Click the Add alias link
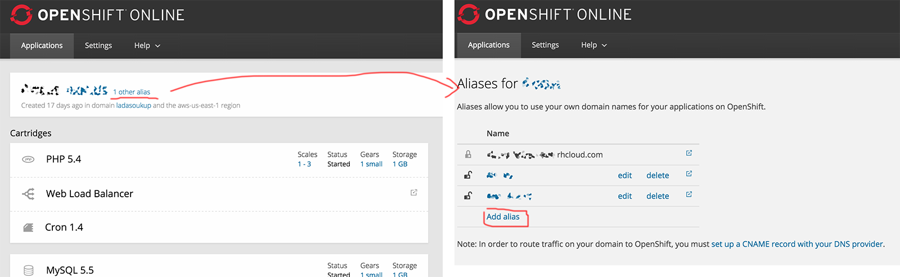 (x=503, y=217)
